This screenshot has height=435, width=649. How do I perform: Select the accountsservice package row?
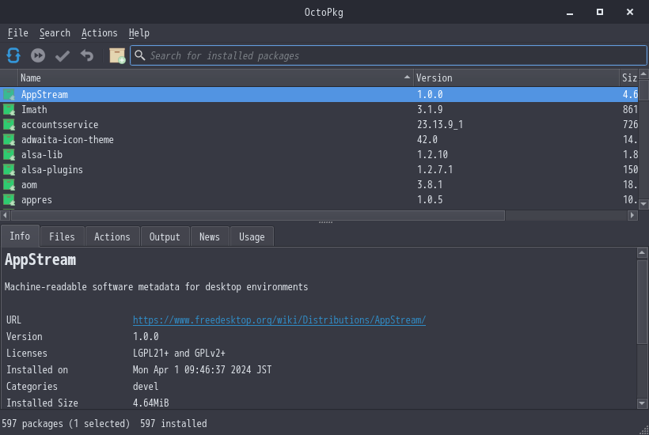(319, 124)
